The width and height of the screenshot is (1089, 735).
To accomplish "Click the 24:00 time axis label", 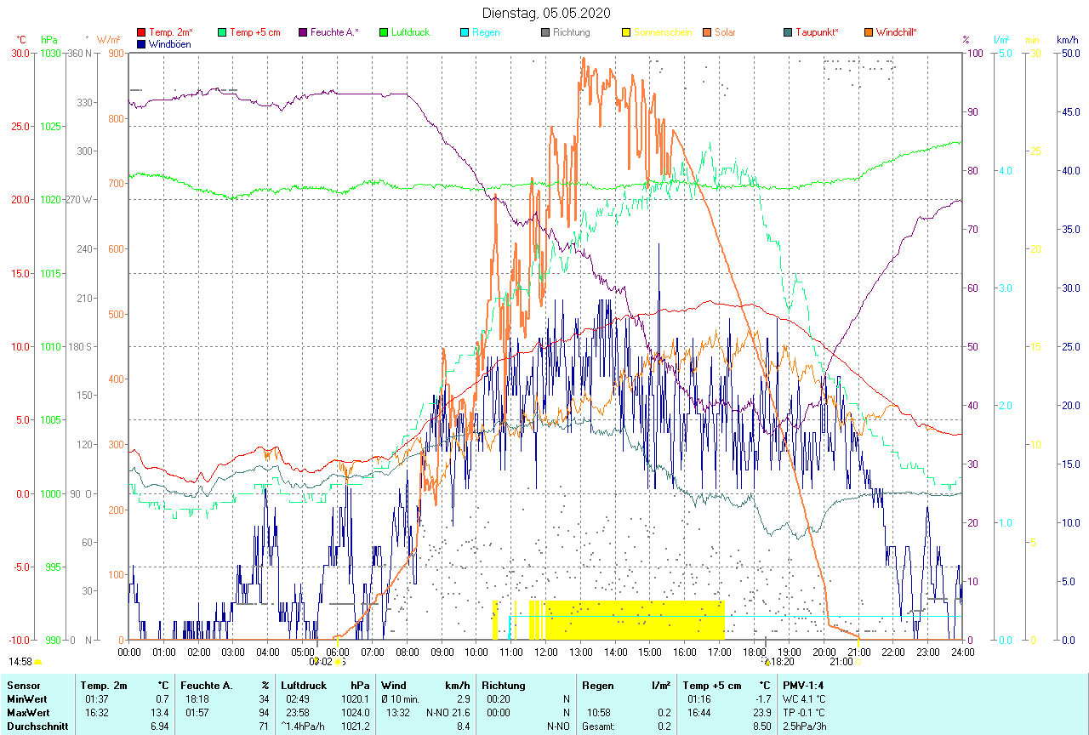I will (x=962, y=652).
